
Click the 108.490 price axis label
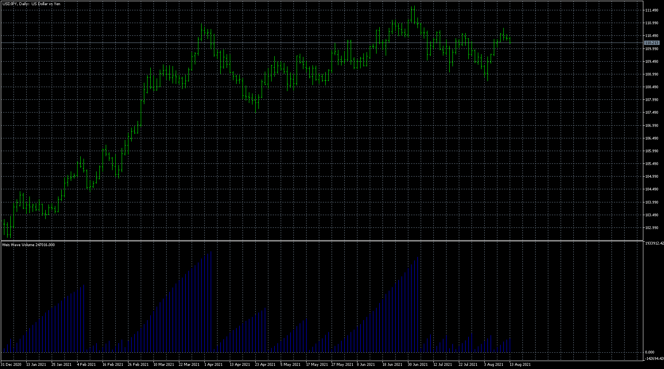pyautogui.click(x=651, y=87)
